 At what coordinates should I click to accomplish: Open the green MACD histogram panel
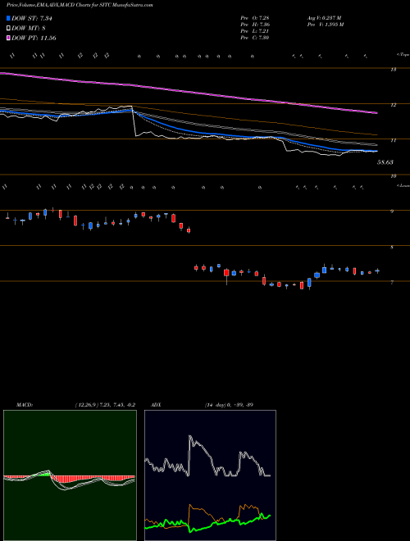click(70, 475)
